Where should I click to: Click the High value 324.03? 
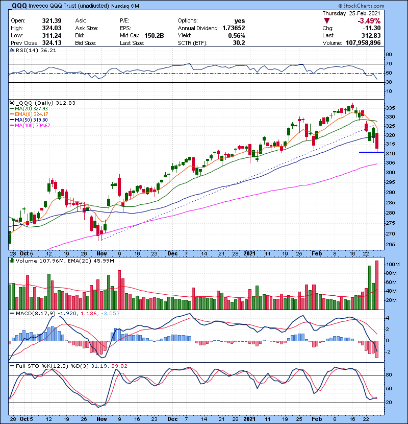[x=52, y=28]
